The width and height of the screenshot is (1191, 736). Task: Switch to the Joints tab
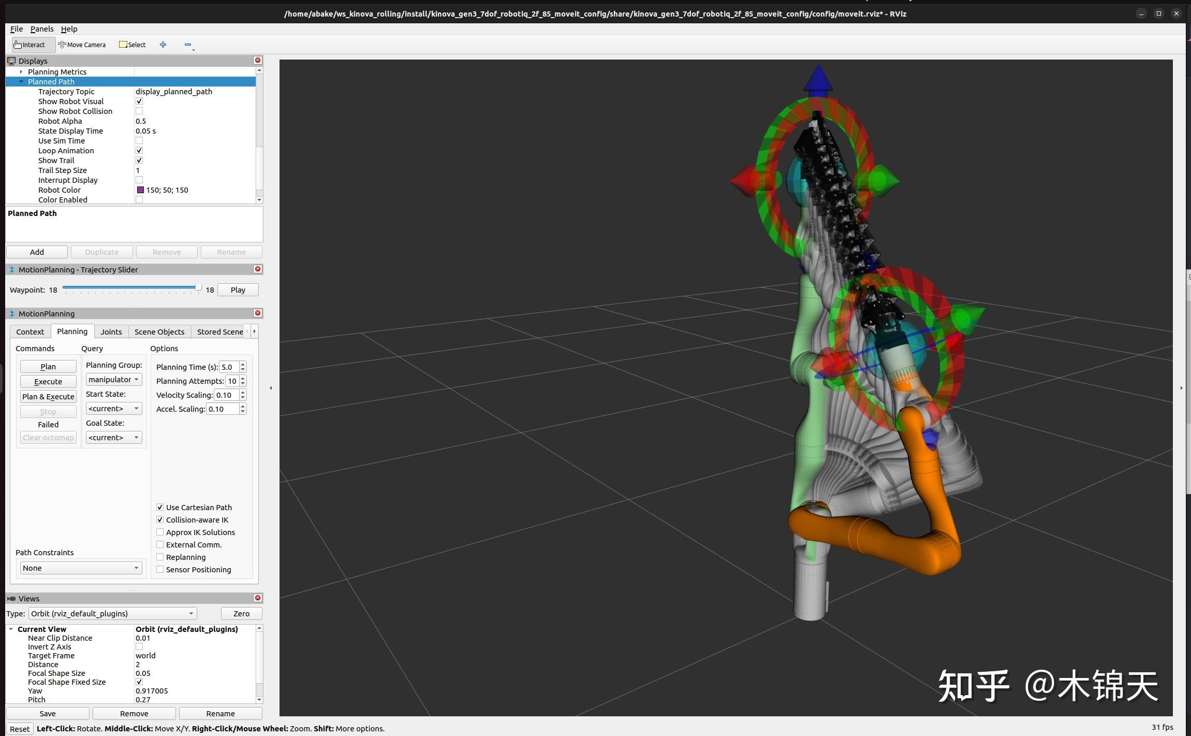(111, 331)
